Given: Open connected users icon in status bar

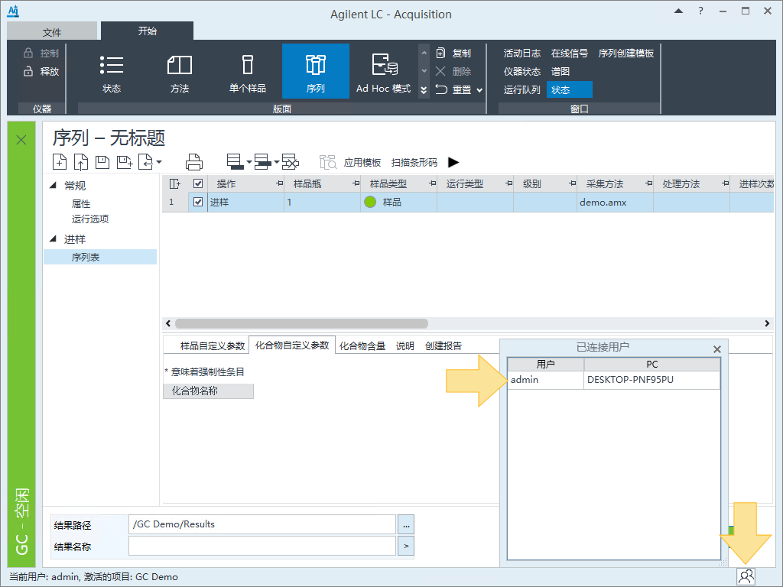Looking at the screenshot, I should tap(746, 576).
